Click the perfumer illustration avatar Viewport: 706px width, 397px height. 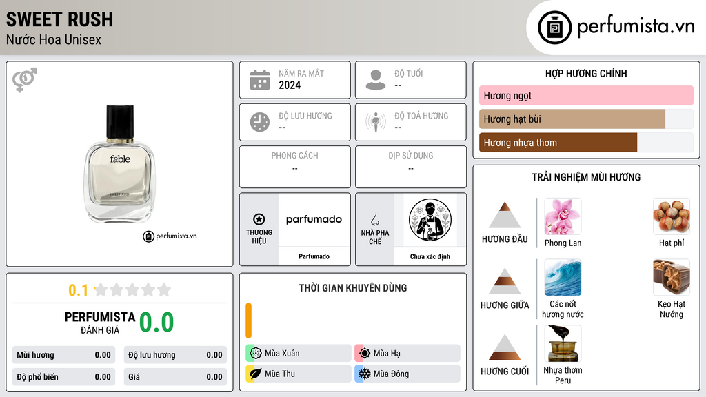pos(430,220)
